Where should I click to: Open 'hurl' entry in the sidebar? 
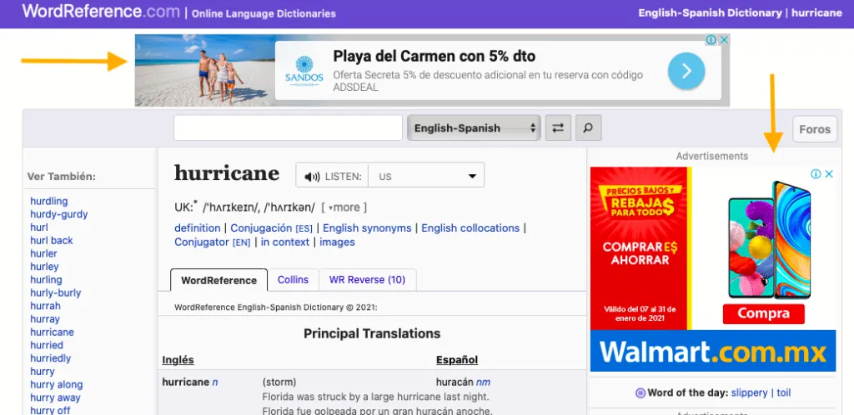(x=39, y=227)
